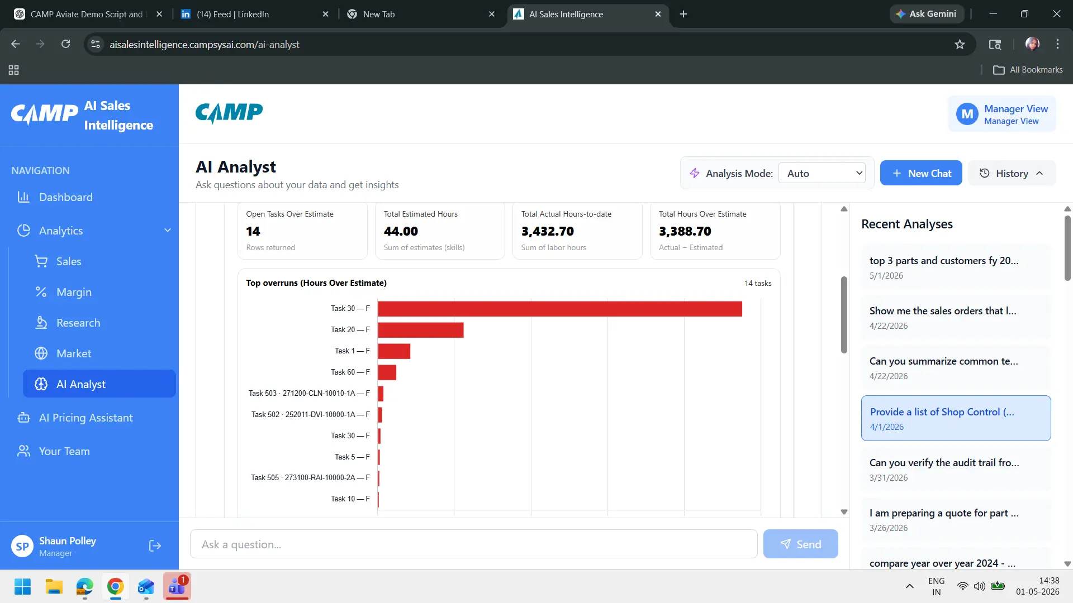Open the Margin analytics page
The image size is (1073, 603).
74,292
